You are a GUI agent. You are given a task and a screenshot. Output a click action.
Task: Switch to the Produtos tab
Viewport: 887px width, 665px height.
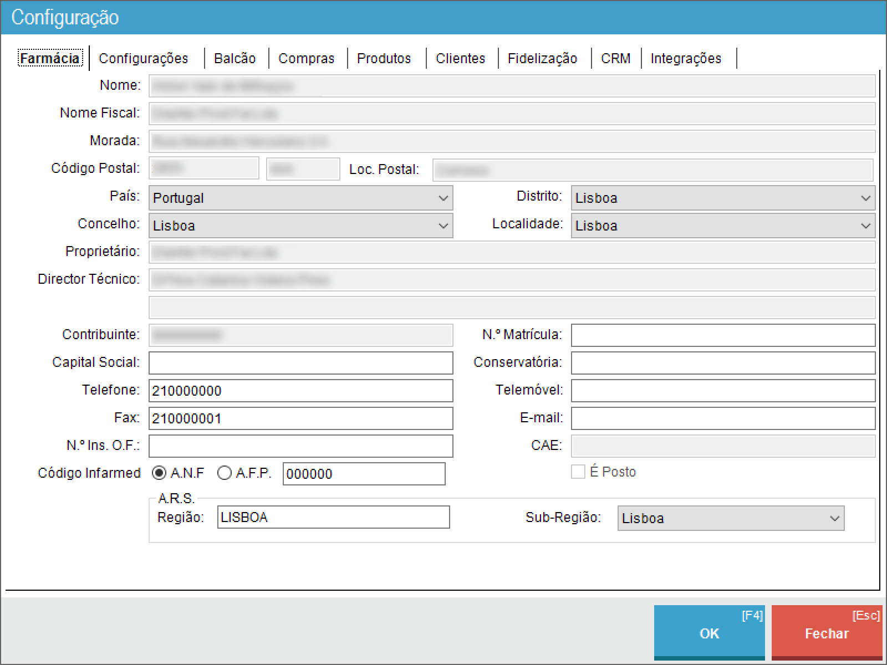[x=384, y=58]
